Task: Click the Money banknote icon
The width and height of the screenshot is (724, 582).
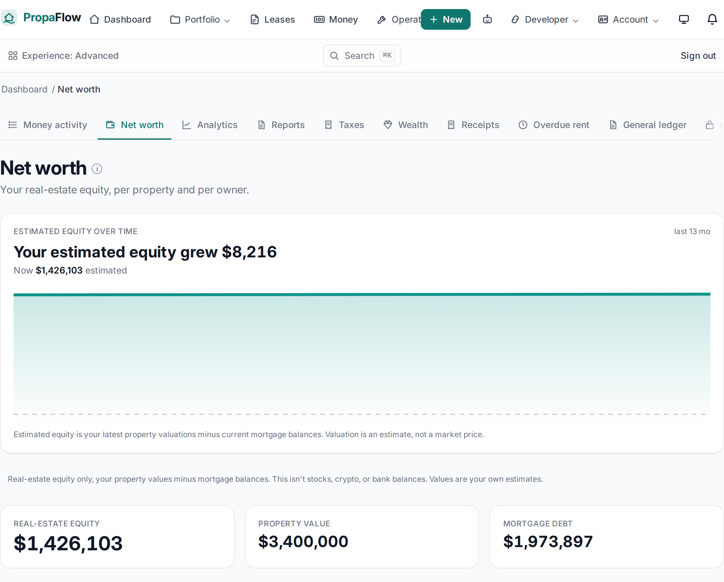Action: pyautogui.click(x=319, y=19)
